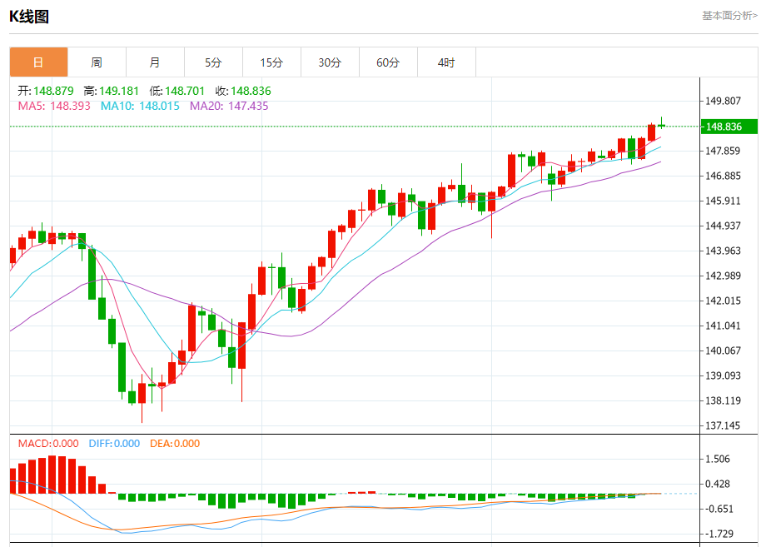Open the 基本面分析> link
This screenshot has width=766, height=547.
730,16
